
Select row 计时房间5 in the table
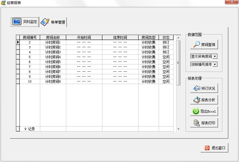(53, 62)
